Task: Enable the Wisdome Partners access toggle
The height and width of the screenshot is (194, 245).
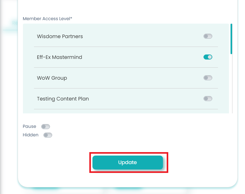Action: 208,36
